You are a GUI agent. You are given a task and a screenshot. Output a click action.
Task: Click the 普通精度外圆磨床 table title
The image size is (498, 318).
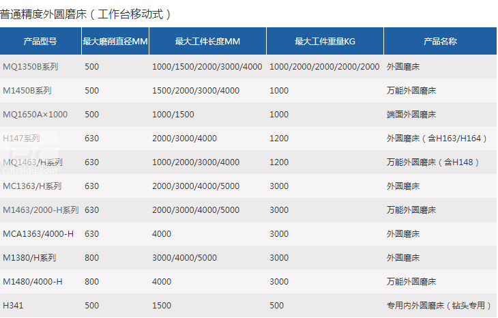tap(86, 14)
